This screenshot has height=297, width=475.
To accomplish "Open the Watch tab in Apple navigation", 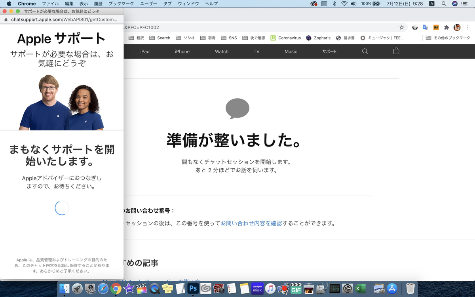I will pos(222,51).
